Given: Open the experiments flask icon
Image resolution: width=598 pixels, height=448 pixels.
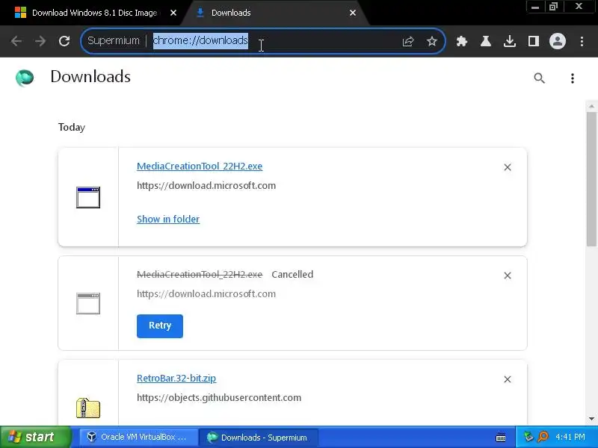Looking at the screenshot, I should coord(485,41).
